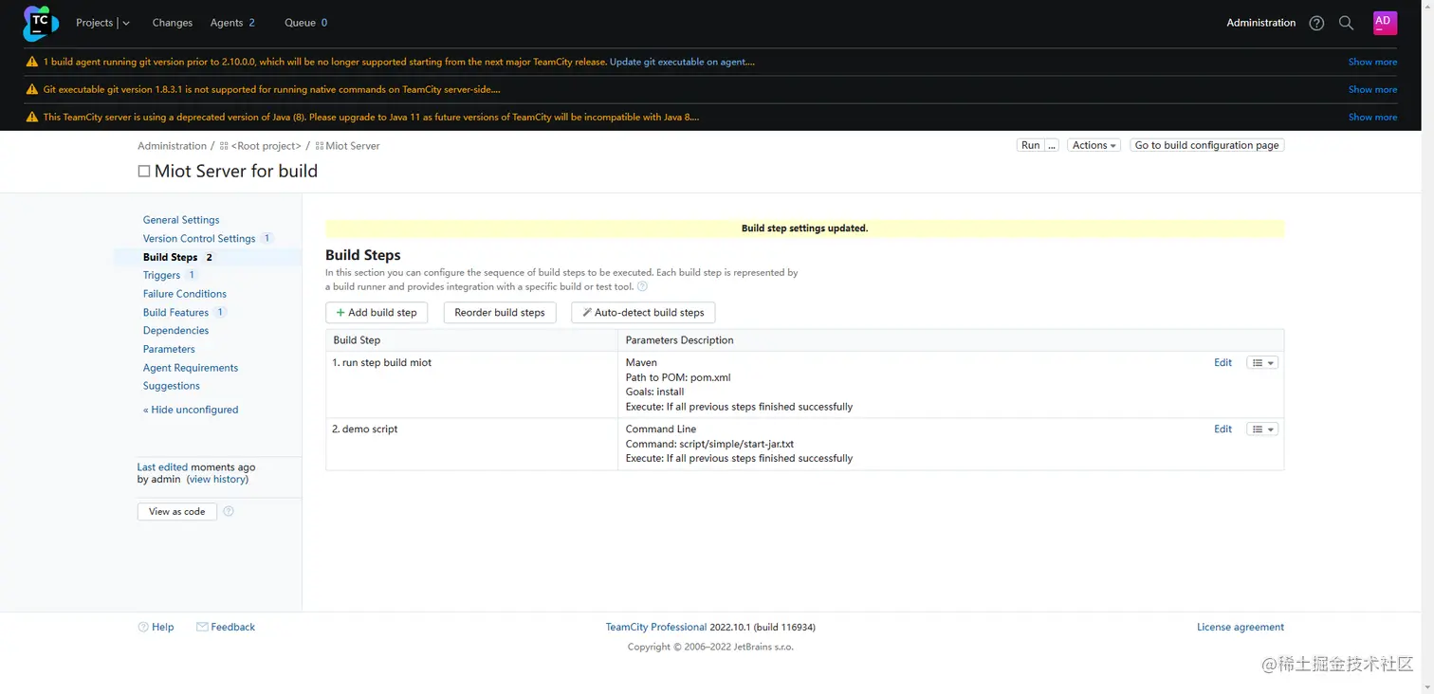
Task: Open options dropdown for run step build miot
Action: tap(1262, 363)
